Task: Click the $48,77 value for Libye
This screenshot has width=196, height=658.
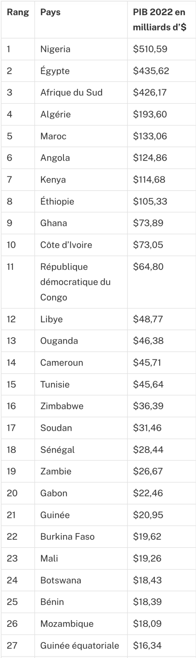Action: pos(148,319)
